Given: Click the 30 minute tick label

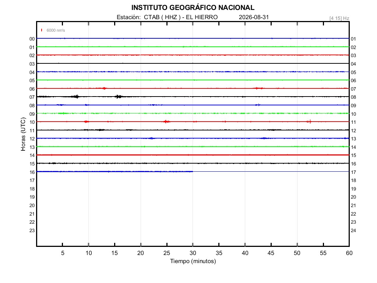Looking at the screenshot, I should pos(193,253).
